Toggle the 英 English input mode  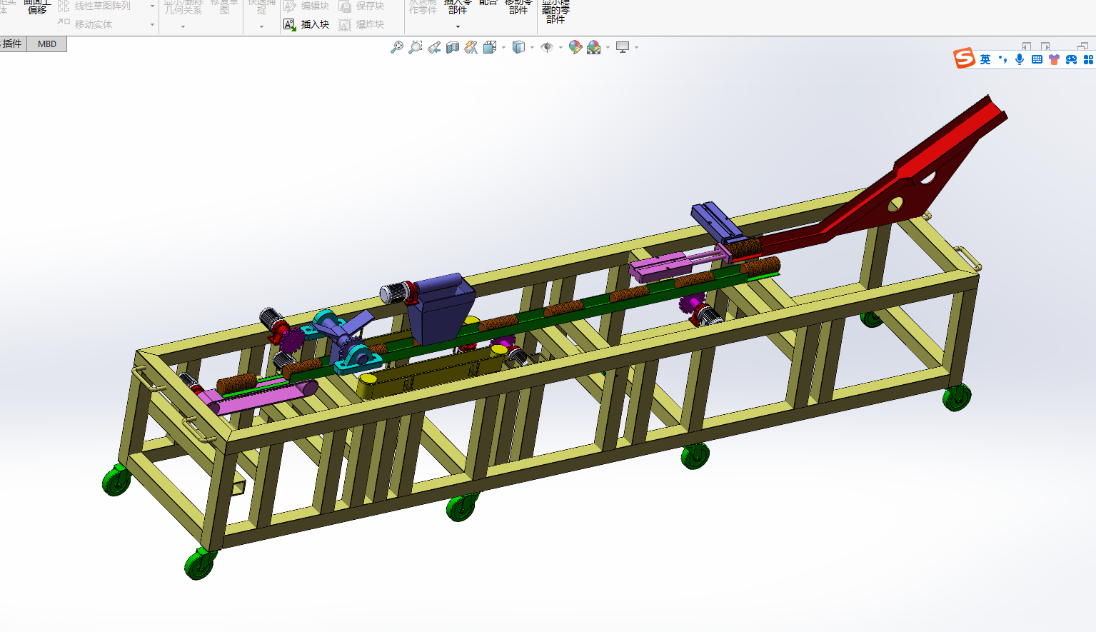pyautogui.click(x=985, y=59)
